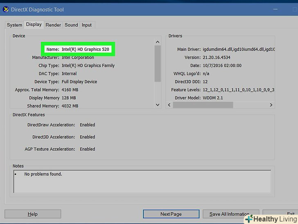This screenshot has height=224, width=298.
Task: Open the Render tab
Action: point(53,25)
